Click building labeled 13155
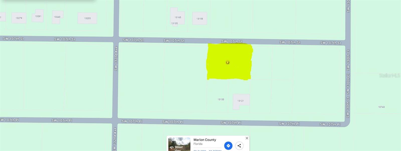The width and height of the screenshot is (401, 151). point(200,19)
